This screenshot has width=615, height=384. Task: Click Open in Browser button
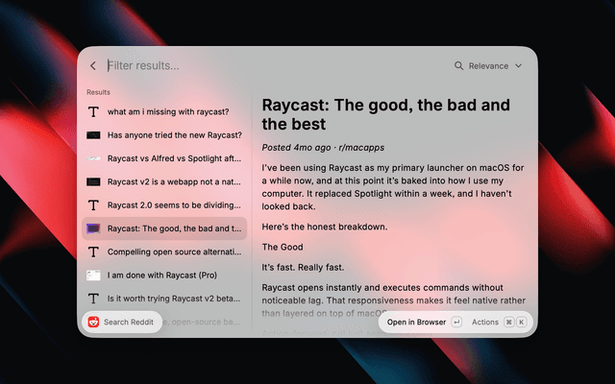(x=424, y=323)
